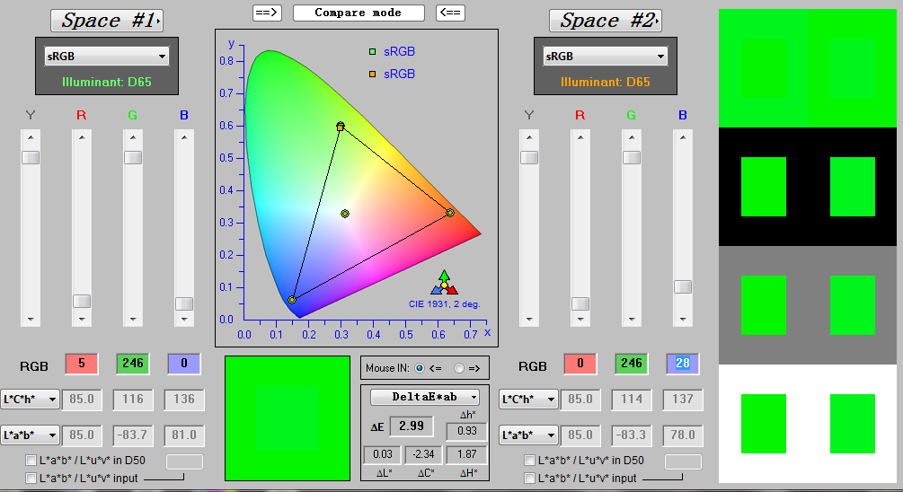Select Mouse IN => radio button
The image size is (903, 492).
(x=459, y=368)
